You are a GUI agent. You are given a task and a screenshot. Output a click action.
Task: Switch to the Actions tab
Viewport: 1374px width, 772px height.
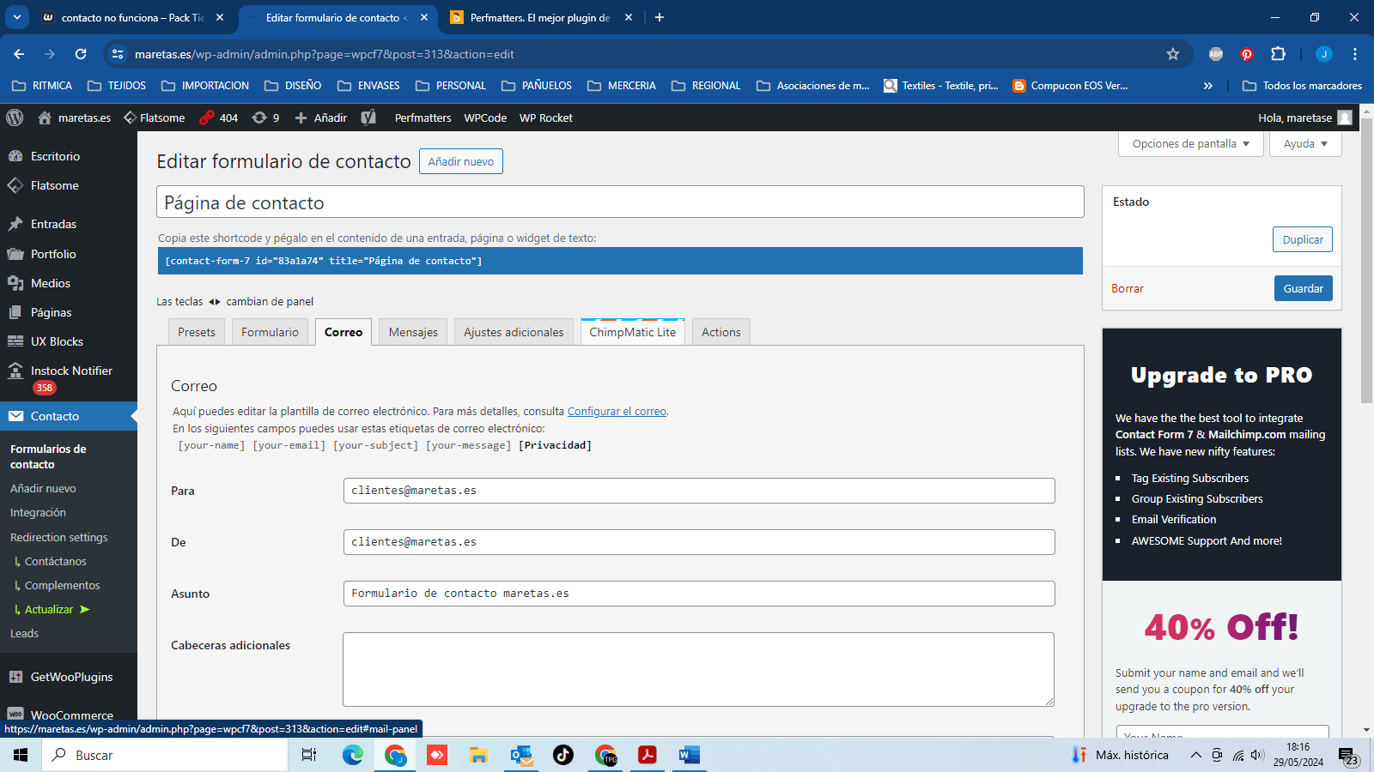coord(721,332)
